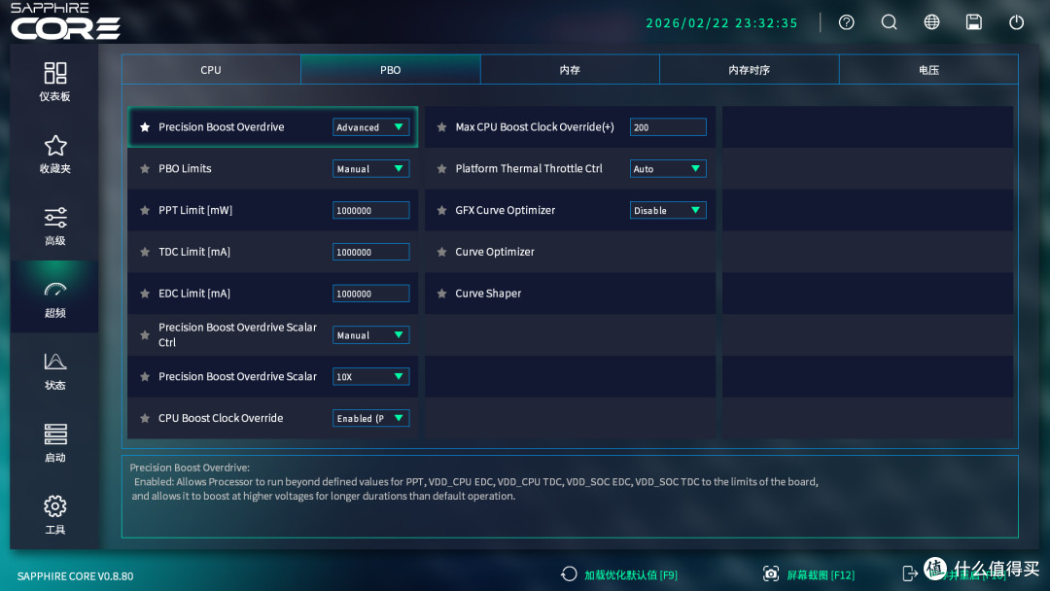Open the PBO Limits Manual dropdown

(x=371, y=169)
